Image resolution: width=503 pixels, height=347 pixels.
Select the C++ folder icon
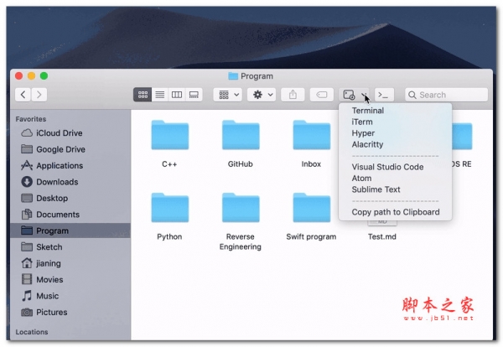(x=169, y=135)
